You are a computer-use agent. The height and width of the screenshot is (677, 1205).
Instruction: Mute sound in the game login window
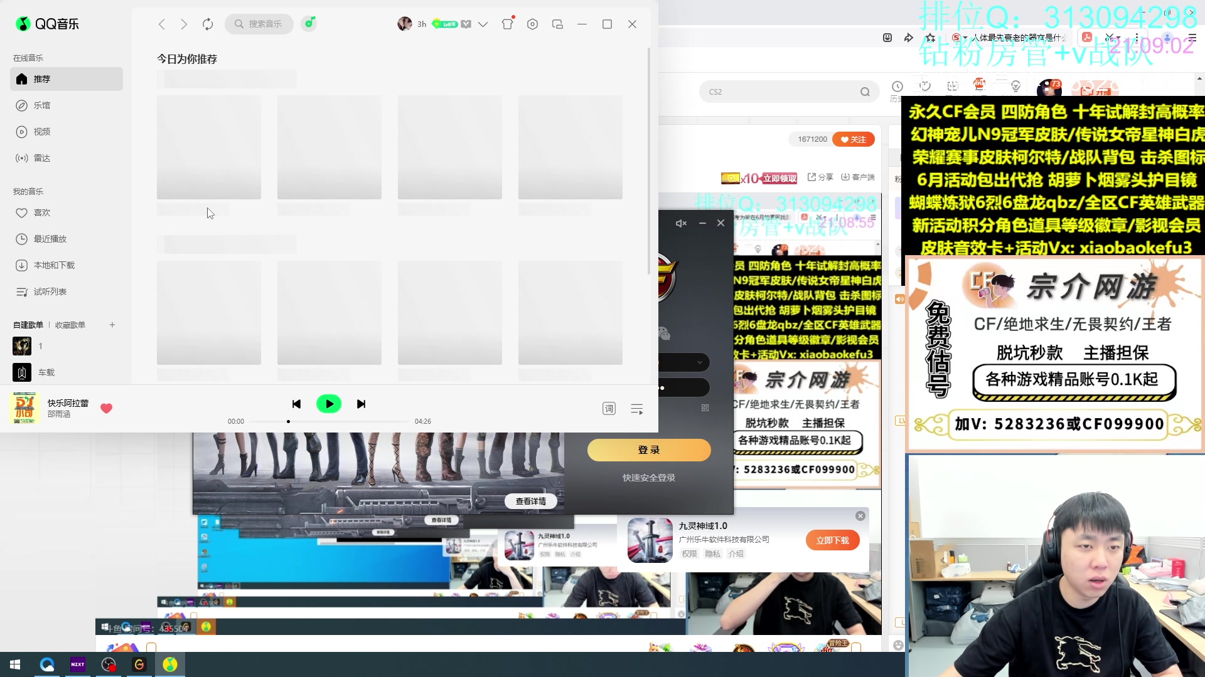tap(681, 223)
